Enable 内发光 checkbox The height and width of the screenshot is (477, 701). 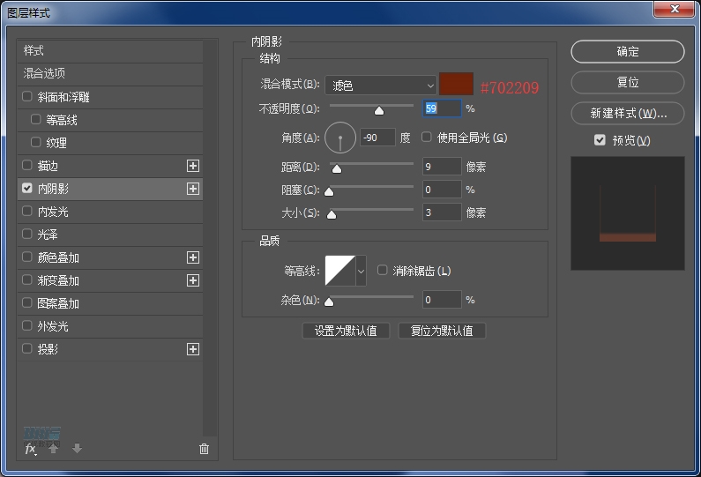27,211
